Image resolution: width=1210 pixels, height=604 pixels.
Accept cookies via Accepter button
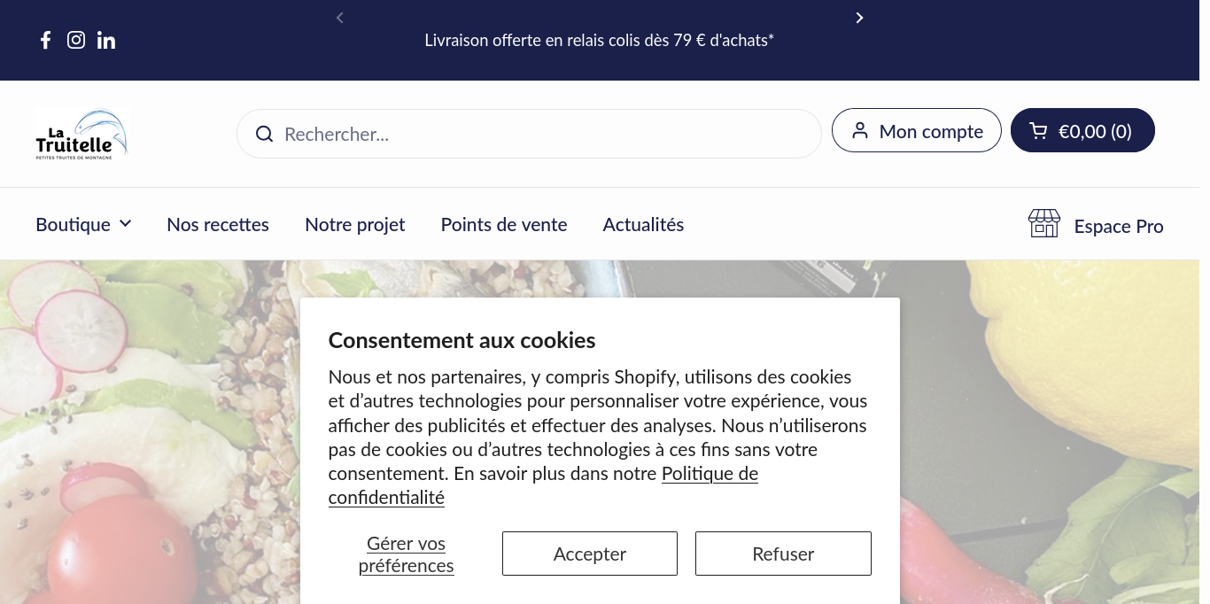pyautogui.click(x=589, y=553)
